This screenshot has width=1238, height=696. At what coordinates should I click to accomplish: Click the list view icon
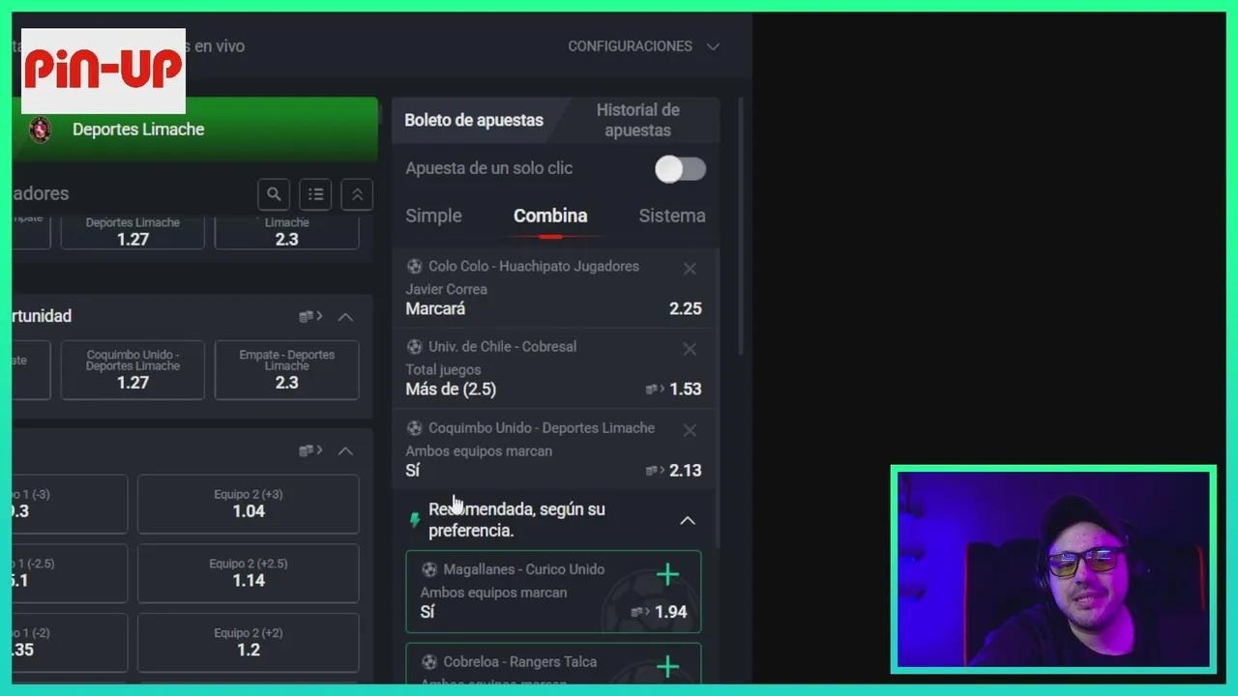pyautogui.click(x=315, y=194)
